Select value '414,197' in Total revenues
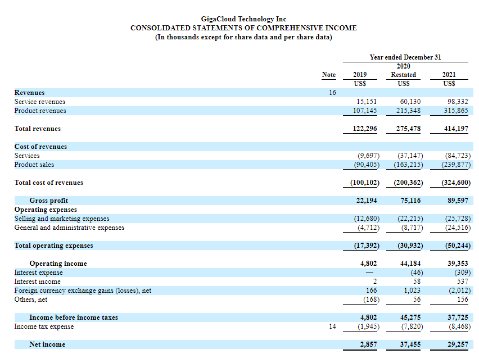The width and height of the screenshot is (479, 354). point(456,129)
